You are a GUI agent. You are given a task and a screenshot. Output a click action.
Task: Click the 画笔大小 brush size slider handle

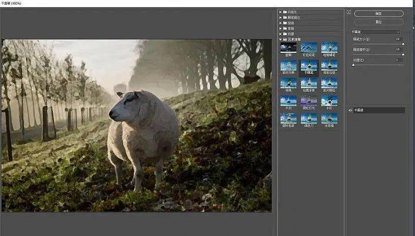(403, 44)
